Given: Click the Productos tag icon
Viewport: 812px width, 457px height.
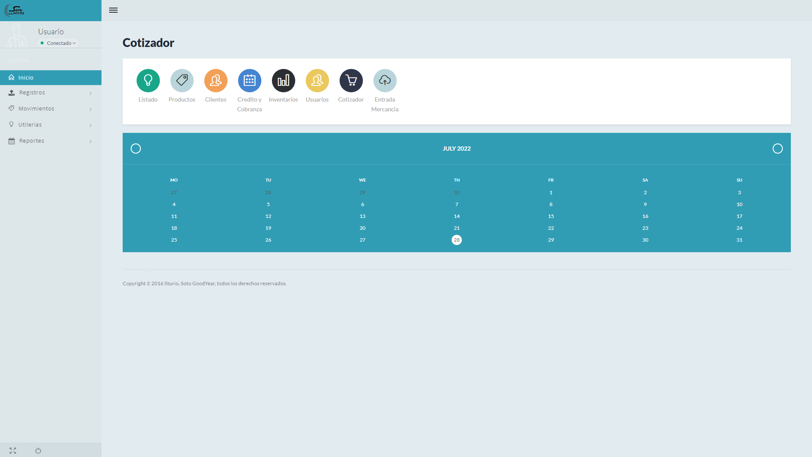Looking at the screenshot, I should [182, 80].
